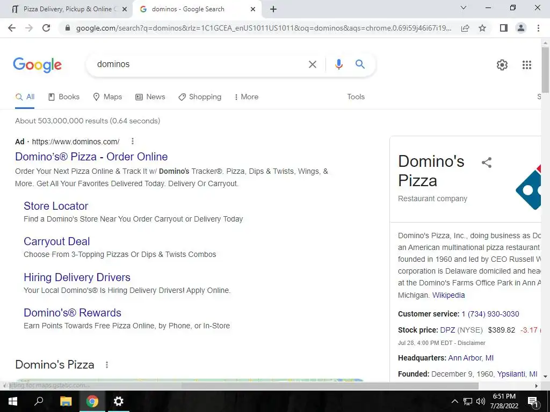Open the tab search chevron
This screenshot has height=412, width=550.
coord(464,8)
